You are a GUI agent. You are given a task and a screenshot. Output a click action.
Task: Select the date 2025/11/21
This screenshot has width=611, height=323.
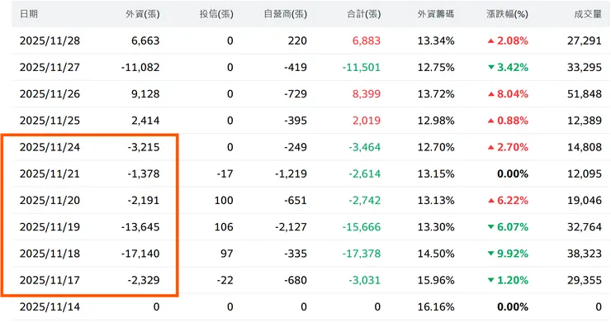[x=50, y=173]
